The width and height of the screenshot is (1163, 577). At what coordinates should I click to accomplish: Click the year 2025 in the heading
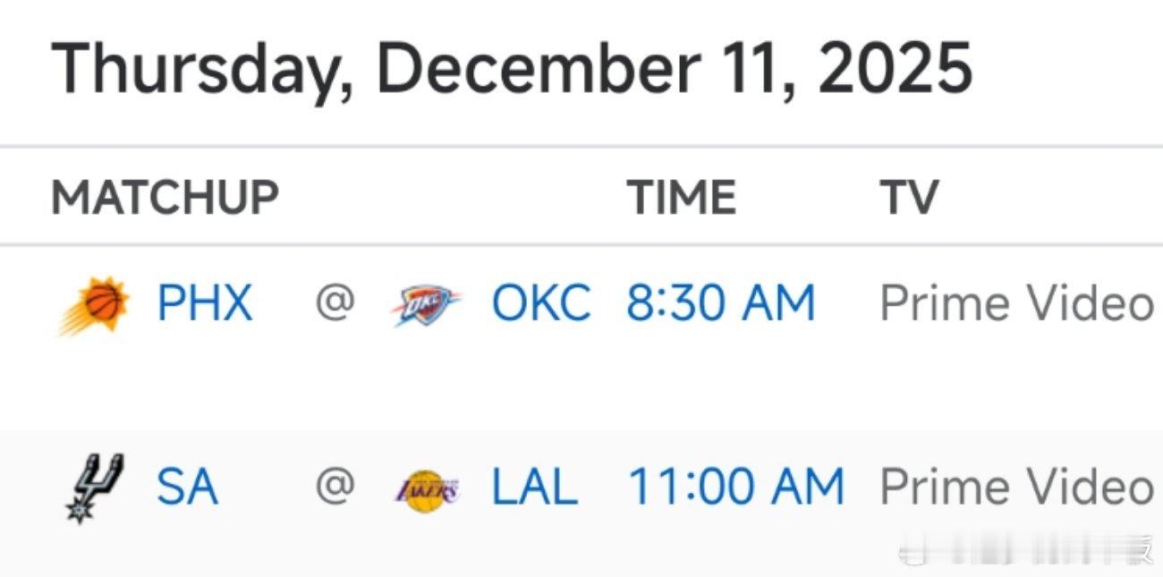[x=895, y=68]
